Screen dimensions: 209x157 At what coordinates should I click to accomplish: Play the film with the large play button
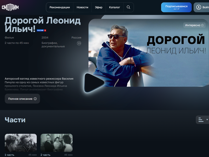pyautogui.click(x=94, y=82)
